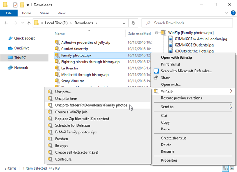Click the WinZip icon beside Unzip to here
Screen dimensions: 237x172
50,98
